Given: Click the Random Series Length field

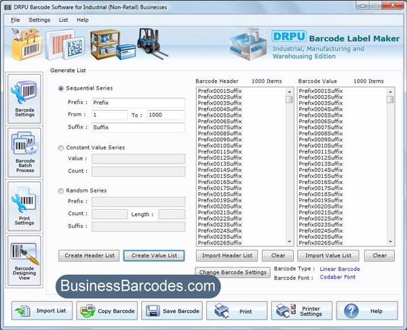Looking at the screenshot, I should (172, 214).
